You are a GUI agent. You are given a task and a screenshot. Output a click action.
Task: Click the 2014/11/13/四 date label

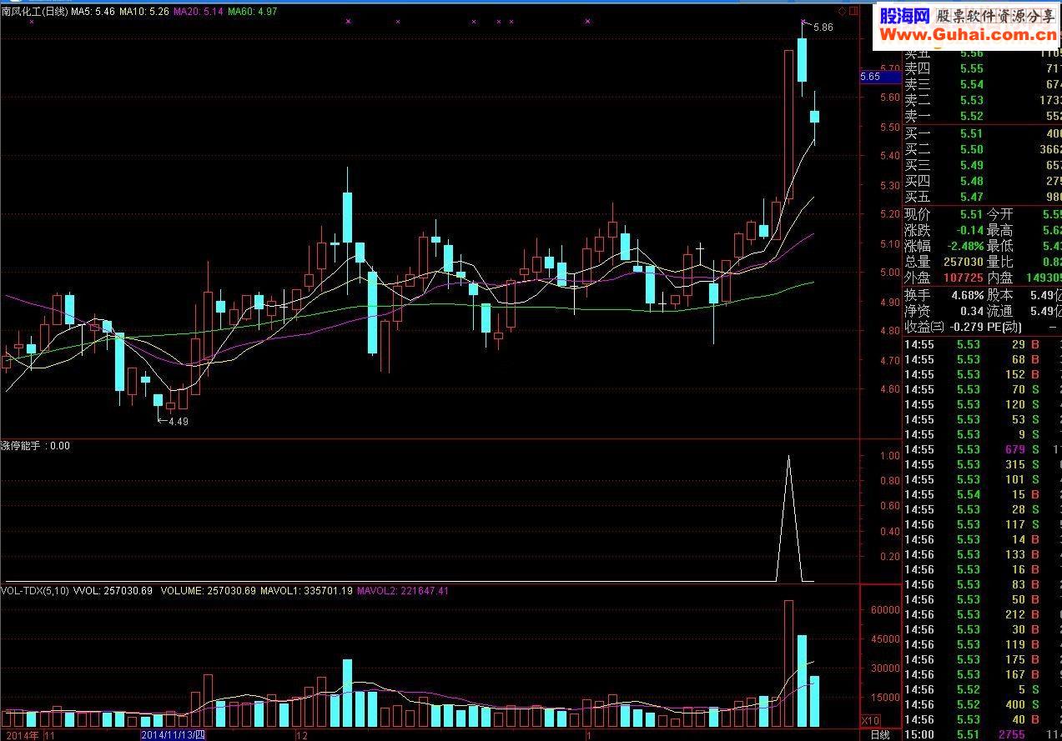coord(173,735)
